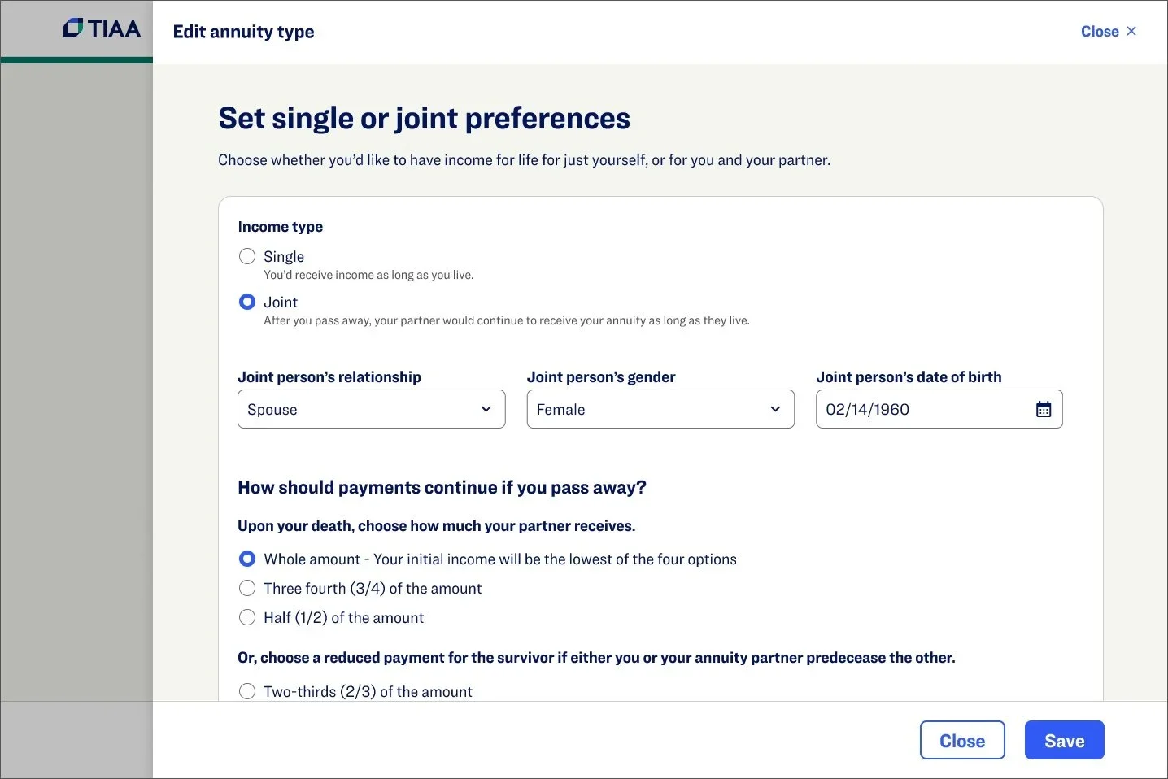
Task: Click the date of birth input field
Action: pos(923,410)
